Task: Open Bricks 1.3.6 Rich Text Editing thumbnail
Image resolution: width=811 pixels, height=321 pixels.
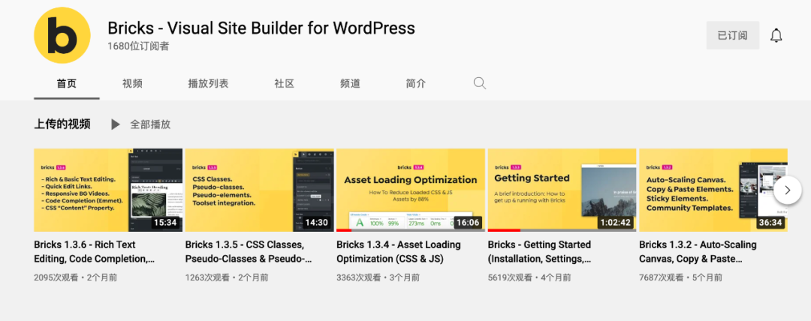Action: click(x=108, y=190)
